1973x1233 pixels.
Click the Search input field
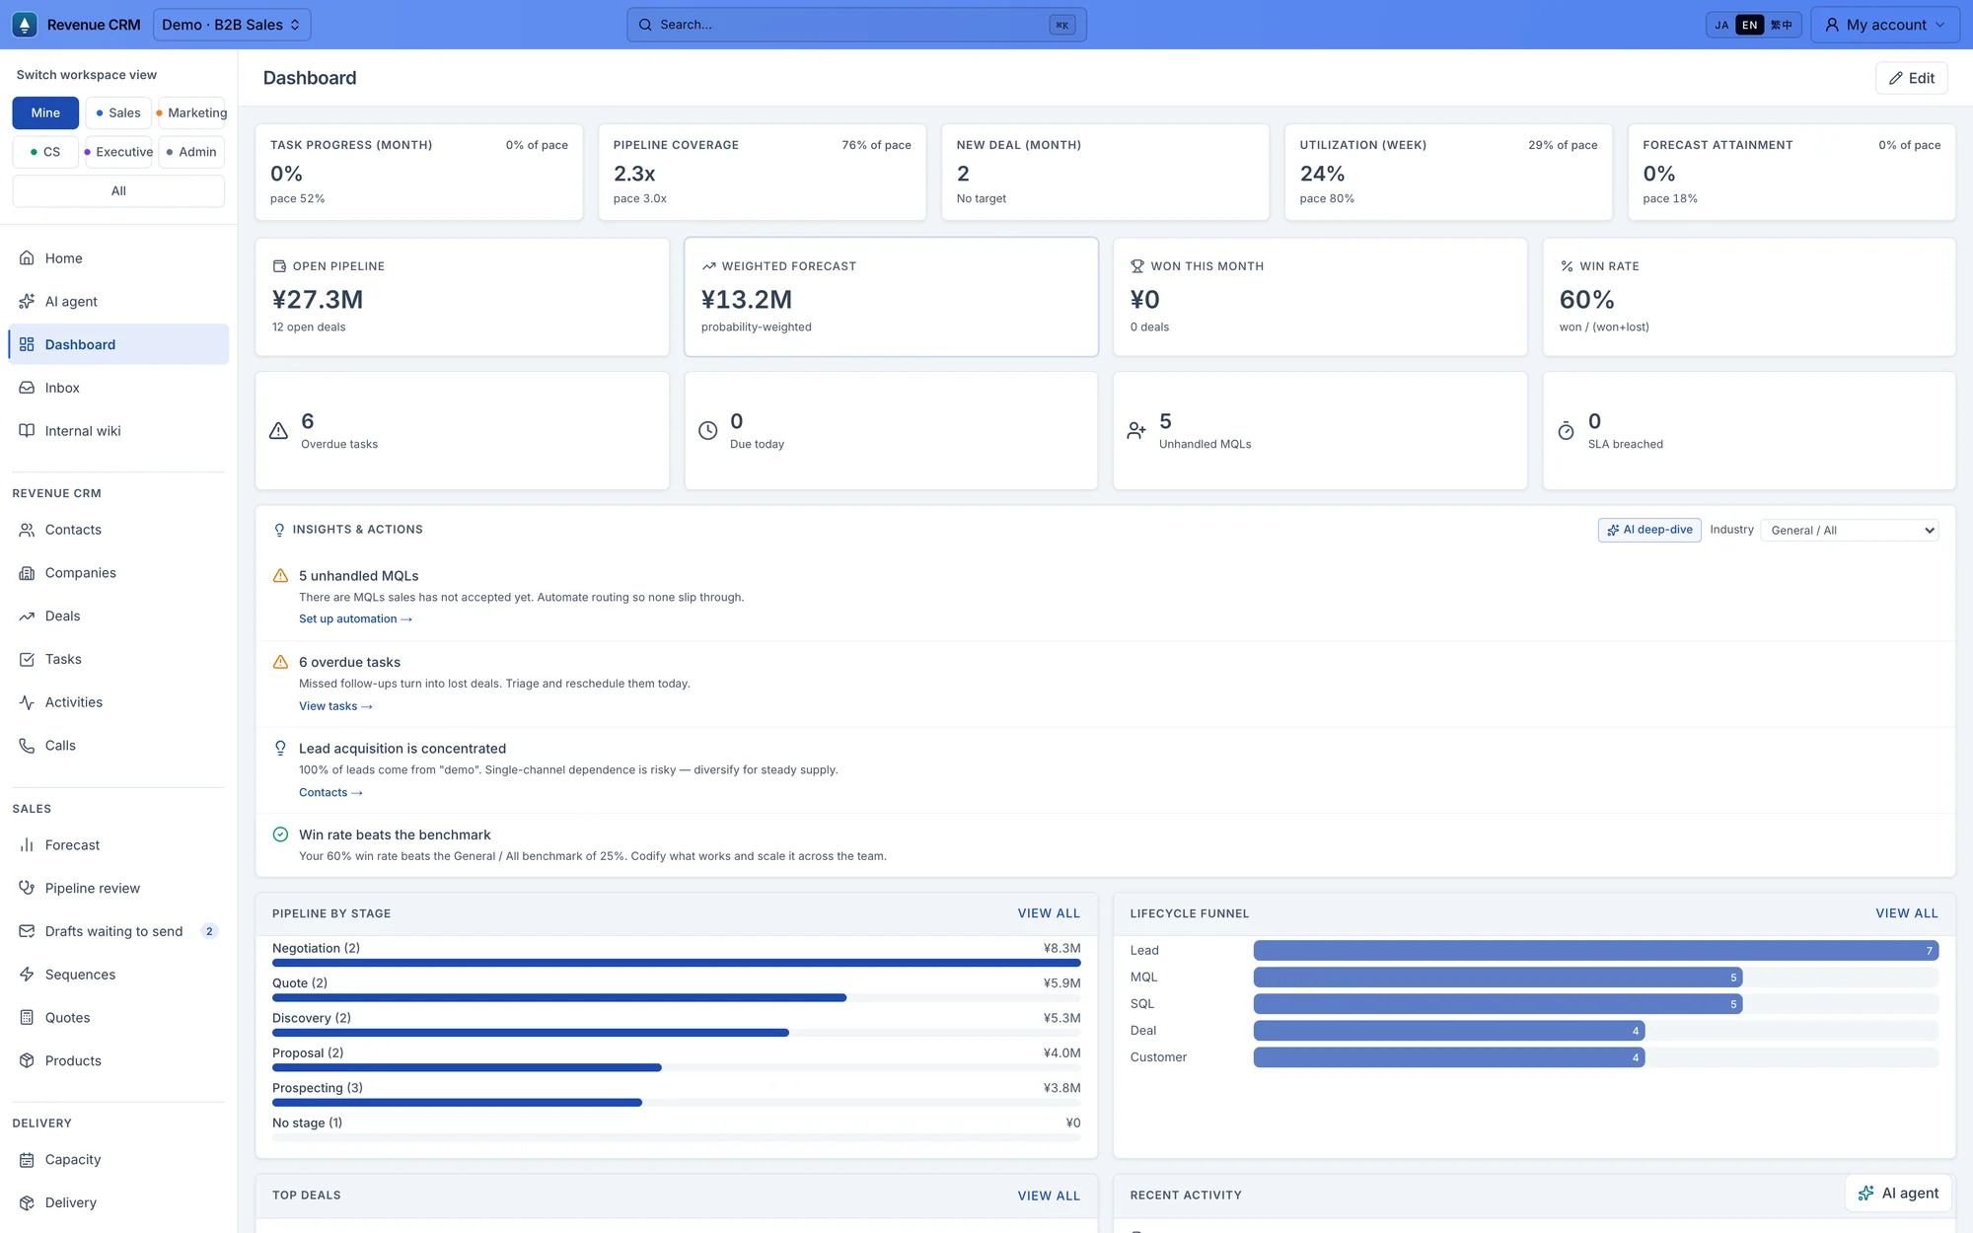coord(856,25)
